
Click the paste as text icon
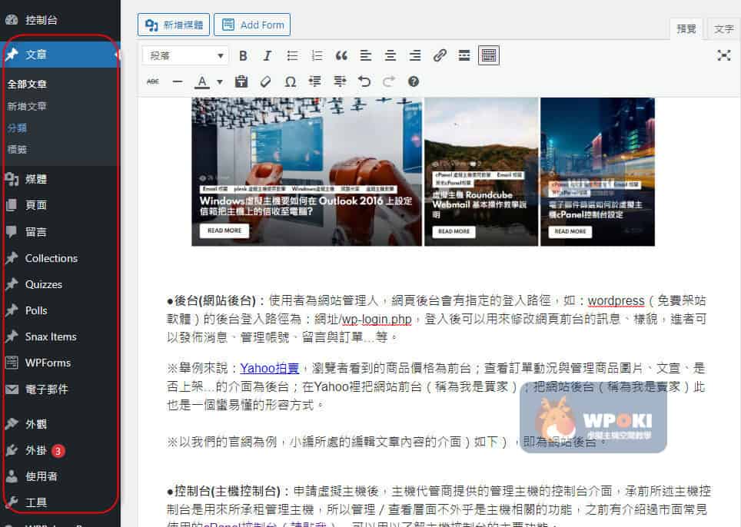(x=241, y=81)
